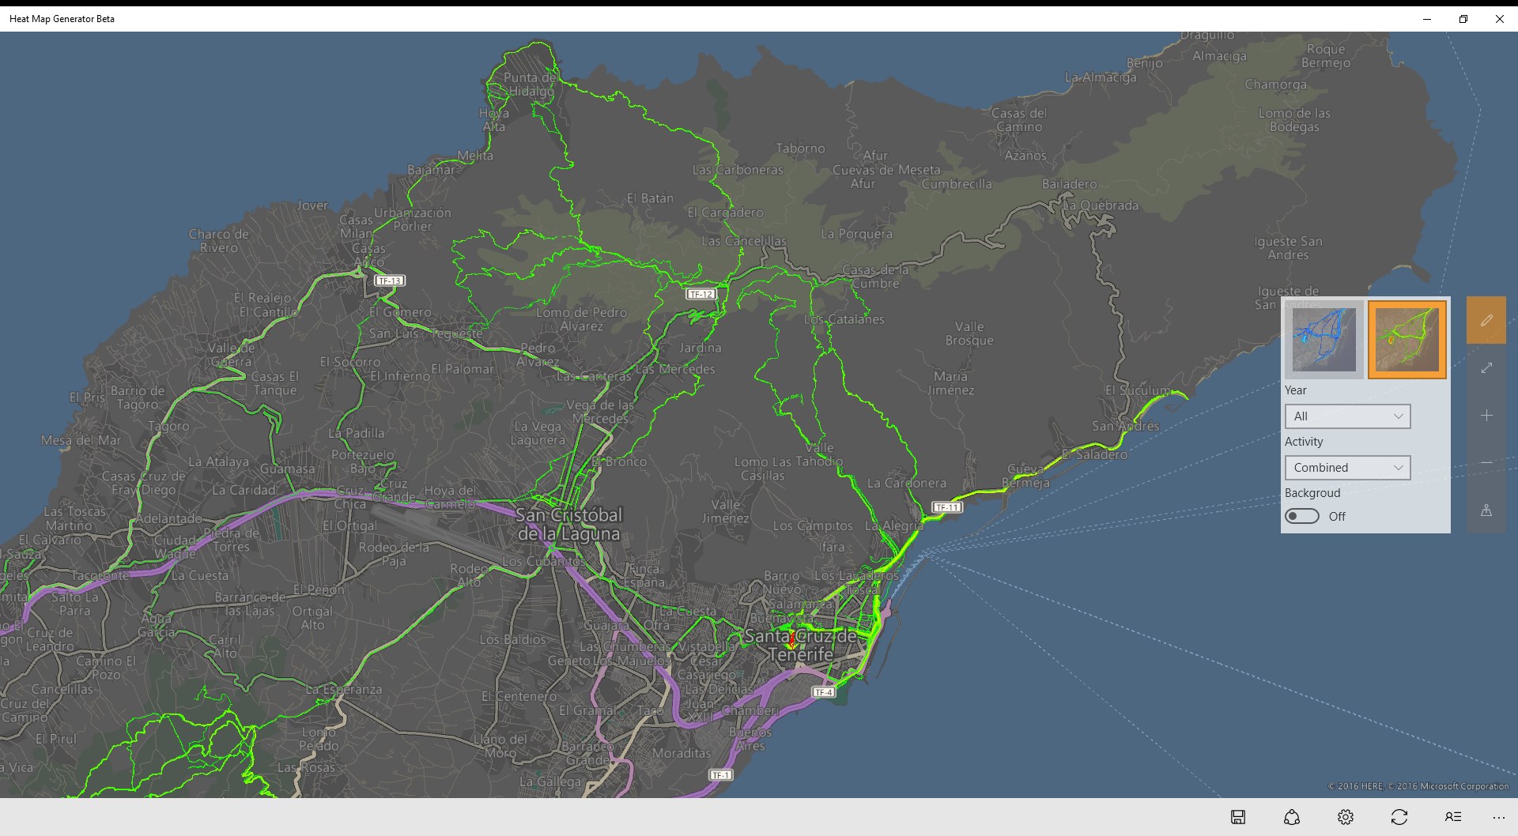Zoom in with the plus icon

[x=1486, y=416]
